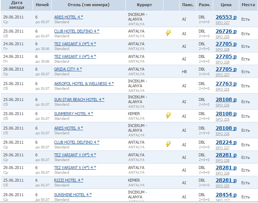The height and width of the screenshot is (203, 258).
Task: Click KEMER resort in SUNMERRY HOTEL row
Action: click(134, 114)
